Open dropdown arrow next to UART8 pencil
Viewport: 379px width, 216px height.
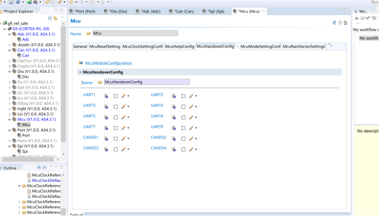point(196,128)
